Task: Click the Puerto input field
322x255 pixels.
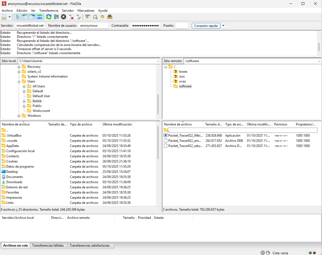Action: [182, 26]
